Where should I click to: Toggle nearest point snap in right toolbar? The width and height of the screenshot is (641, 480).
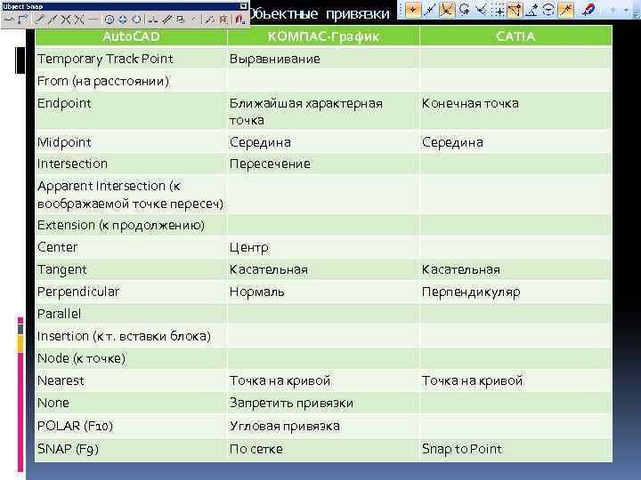[413, 10]
